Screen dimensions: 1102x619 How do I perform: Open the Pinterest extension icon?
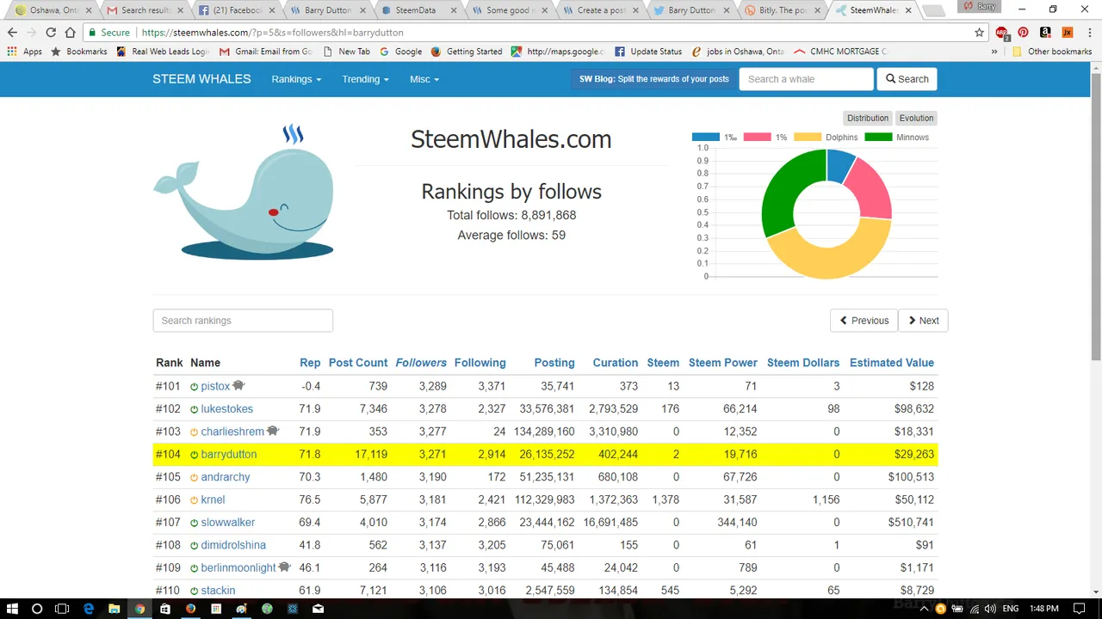pyautogui.click(x=1024, y=33)
